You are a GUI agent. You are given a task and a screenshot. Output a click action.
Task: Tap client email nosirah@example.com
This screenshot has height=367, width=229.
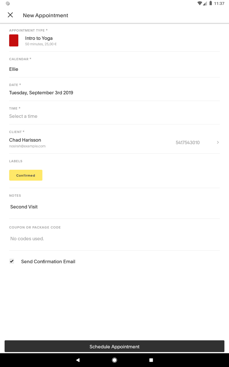click(x=27, y=146)
